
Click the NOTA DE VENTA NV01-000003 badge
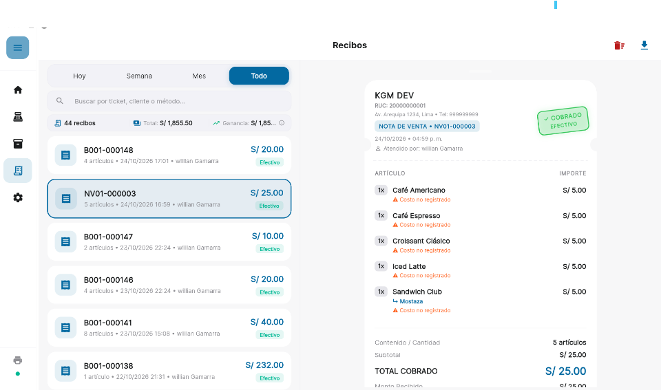(x=427, y=127)
